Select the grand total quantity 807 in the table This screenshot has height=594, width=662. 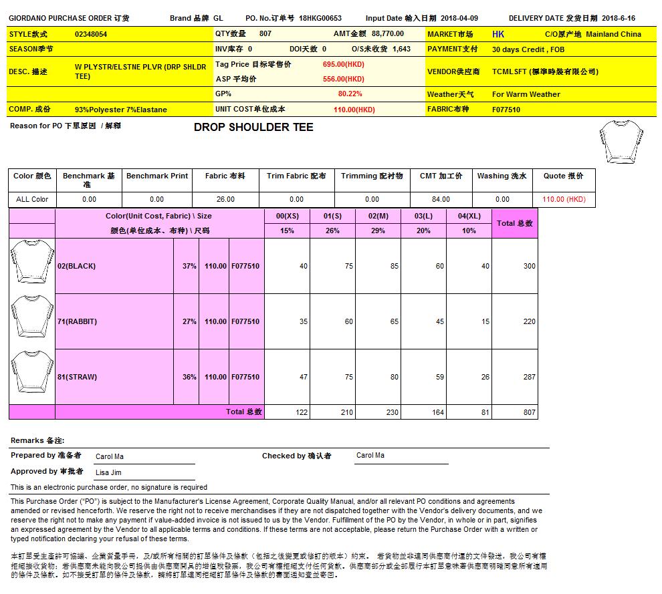(x=529, y=413)
